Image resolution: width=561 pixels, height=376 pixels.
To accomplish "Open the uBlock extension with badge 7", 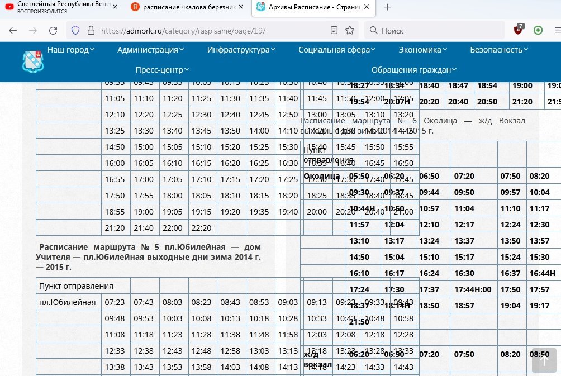I will [519, 30].
